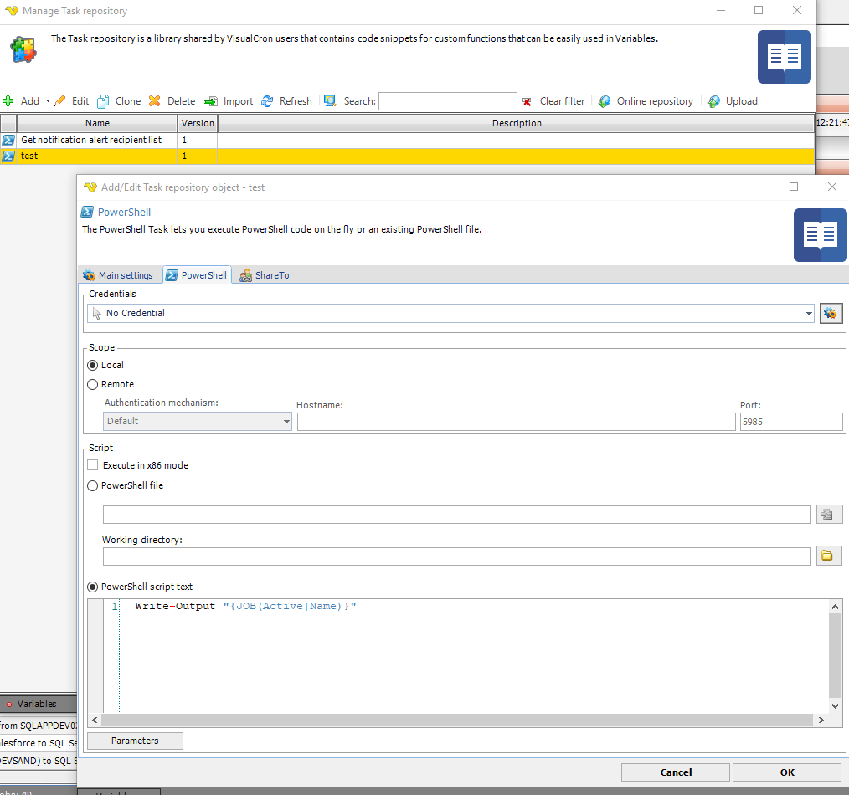The image size is (849, 795).
Task: Open the Add button dropdown arrow
Action: [48, 101]
